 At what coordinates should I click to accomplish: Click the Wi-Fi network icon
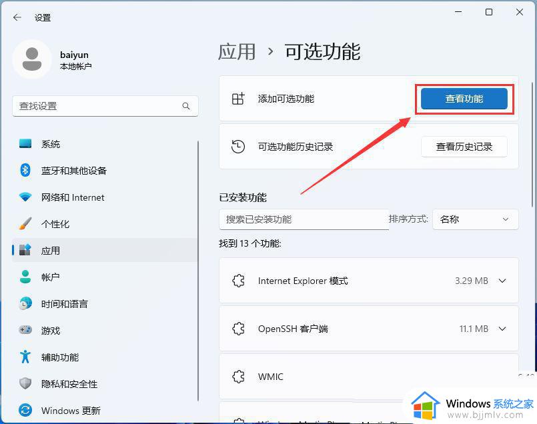[25, 197]
